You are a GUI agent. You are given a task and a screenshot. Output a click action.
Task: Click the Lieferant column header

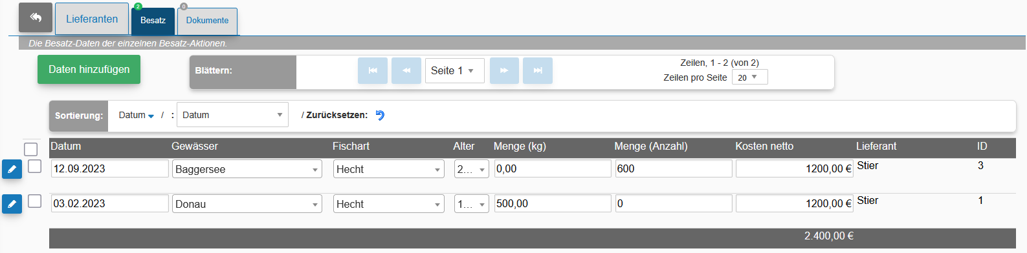pyautogui.click(x=876, y=147)
